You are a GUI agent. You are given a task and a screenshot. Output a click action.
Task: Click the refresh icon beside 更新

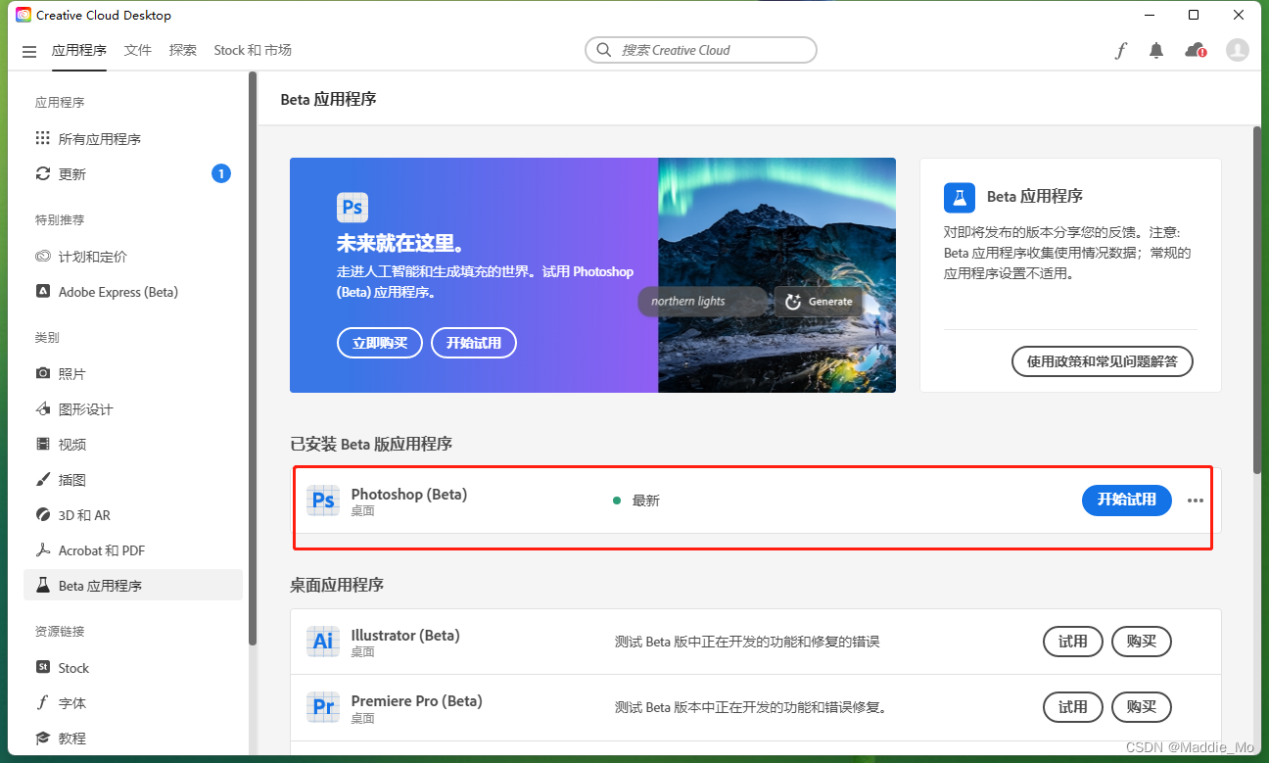42,173
